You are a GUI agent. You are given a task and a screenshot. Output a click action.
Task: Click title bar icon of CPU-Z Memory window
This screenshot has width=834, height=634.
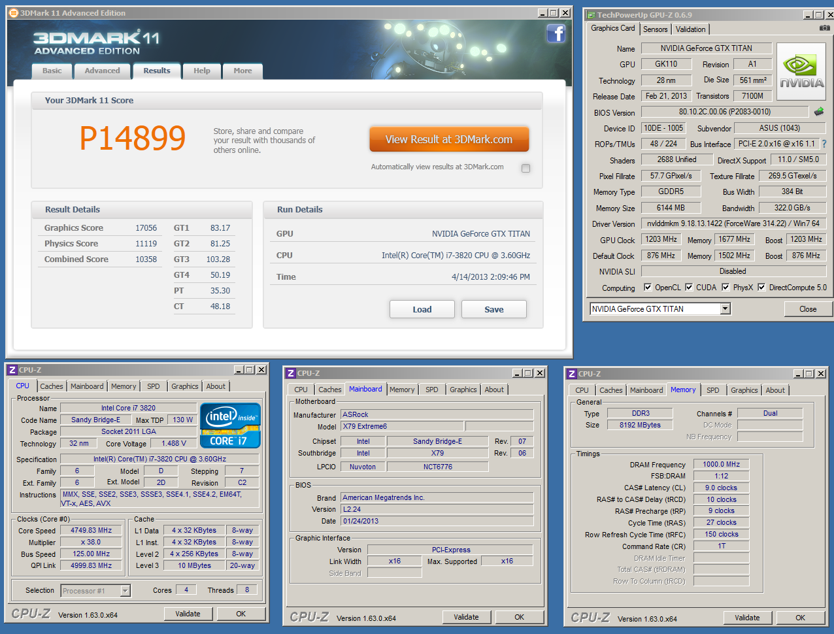[571, 374]
